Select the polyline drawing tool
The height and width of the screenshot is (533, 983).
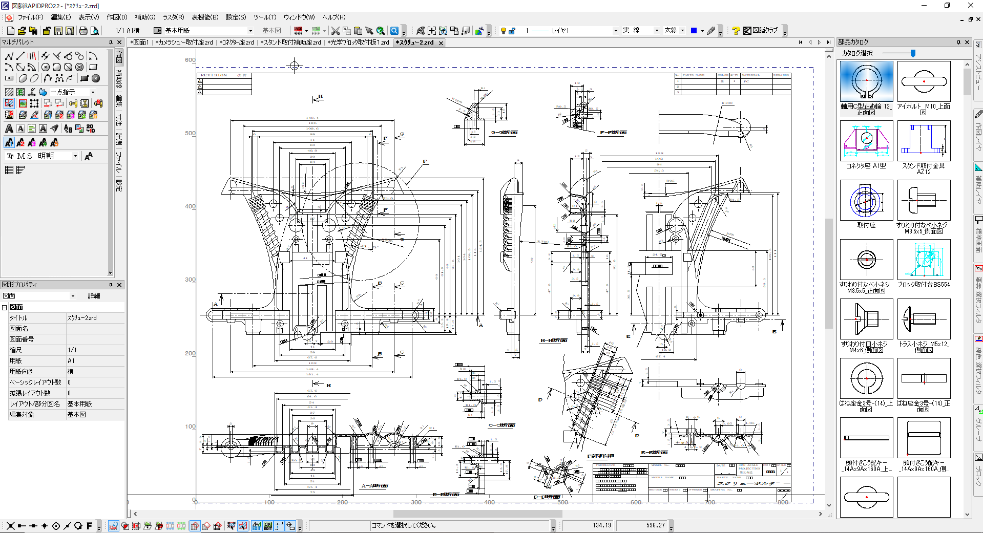point(9,56)
